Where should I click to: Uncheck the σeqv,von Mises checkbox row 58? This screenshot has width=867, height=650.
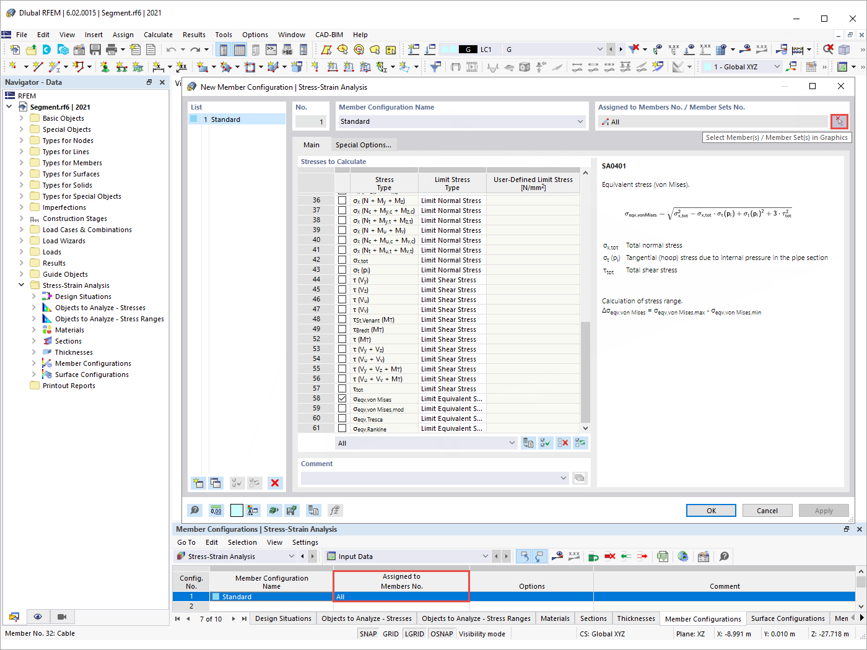[x=342, y=399]
